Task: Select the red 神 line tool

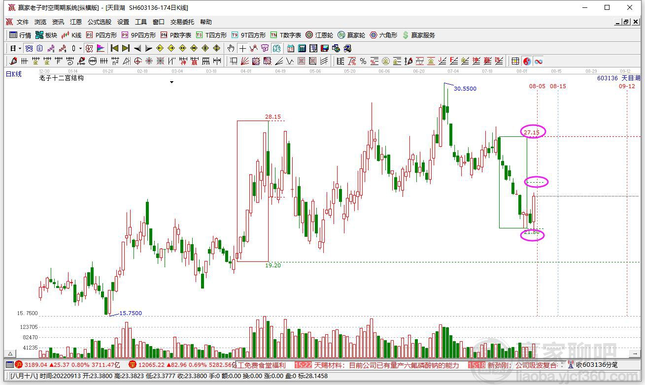Action: pyautogui.click(x=183, y=61)
